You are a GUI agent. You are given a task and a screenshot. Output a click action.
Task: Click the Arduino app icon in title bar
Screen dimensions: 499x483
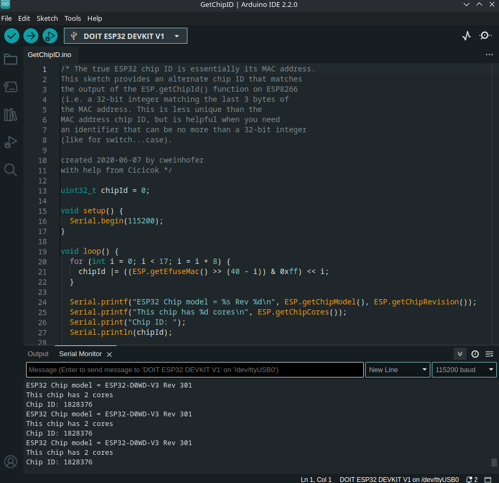[5, 4]
